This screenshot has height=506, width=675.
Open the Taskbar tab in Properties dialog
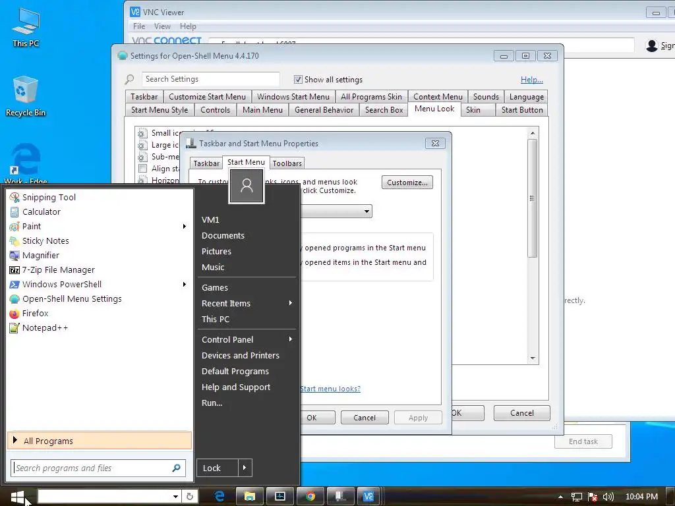(x=206, y=163)
